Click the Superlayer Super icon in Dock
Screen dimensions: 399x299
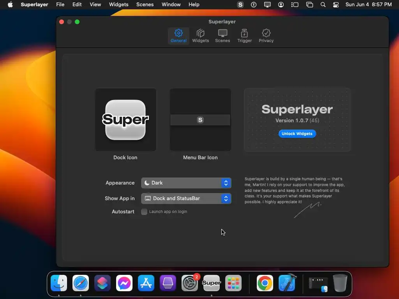pos(212,283)
